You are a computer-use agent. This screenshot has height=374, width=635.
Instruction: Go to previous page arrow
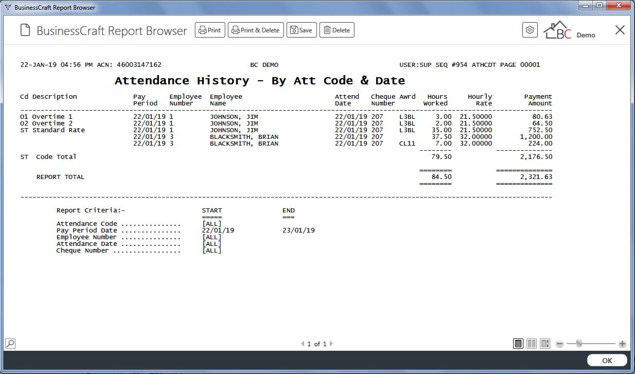coord(303,344)
